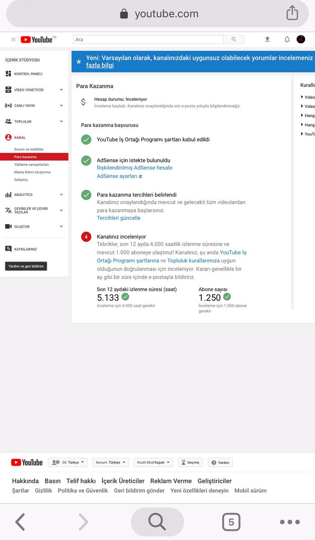Click the YouTube logo in footer

(27, 462)
